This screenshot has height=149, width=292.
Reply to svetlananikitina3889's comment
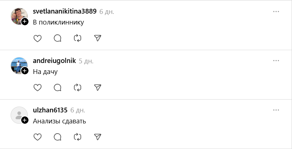(57, 38)
